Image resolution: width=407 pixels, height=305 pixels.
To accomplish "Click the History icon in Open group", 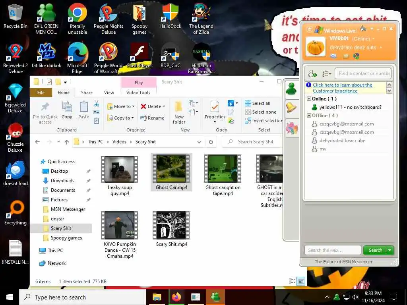I will coord(231,121).
